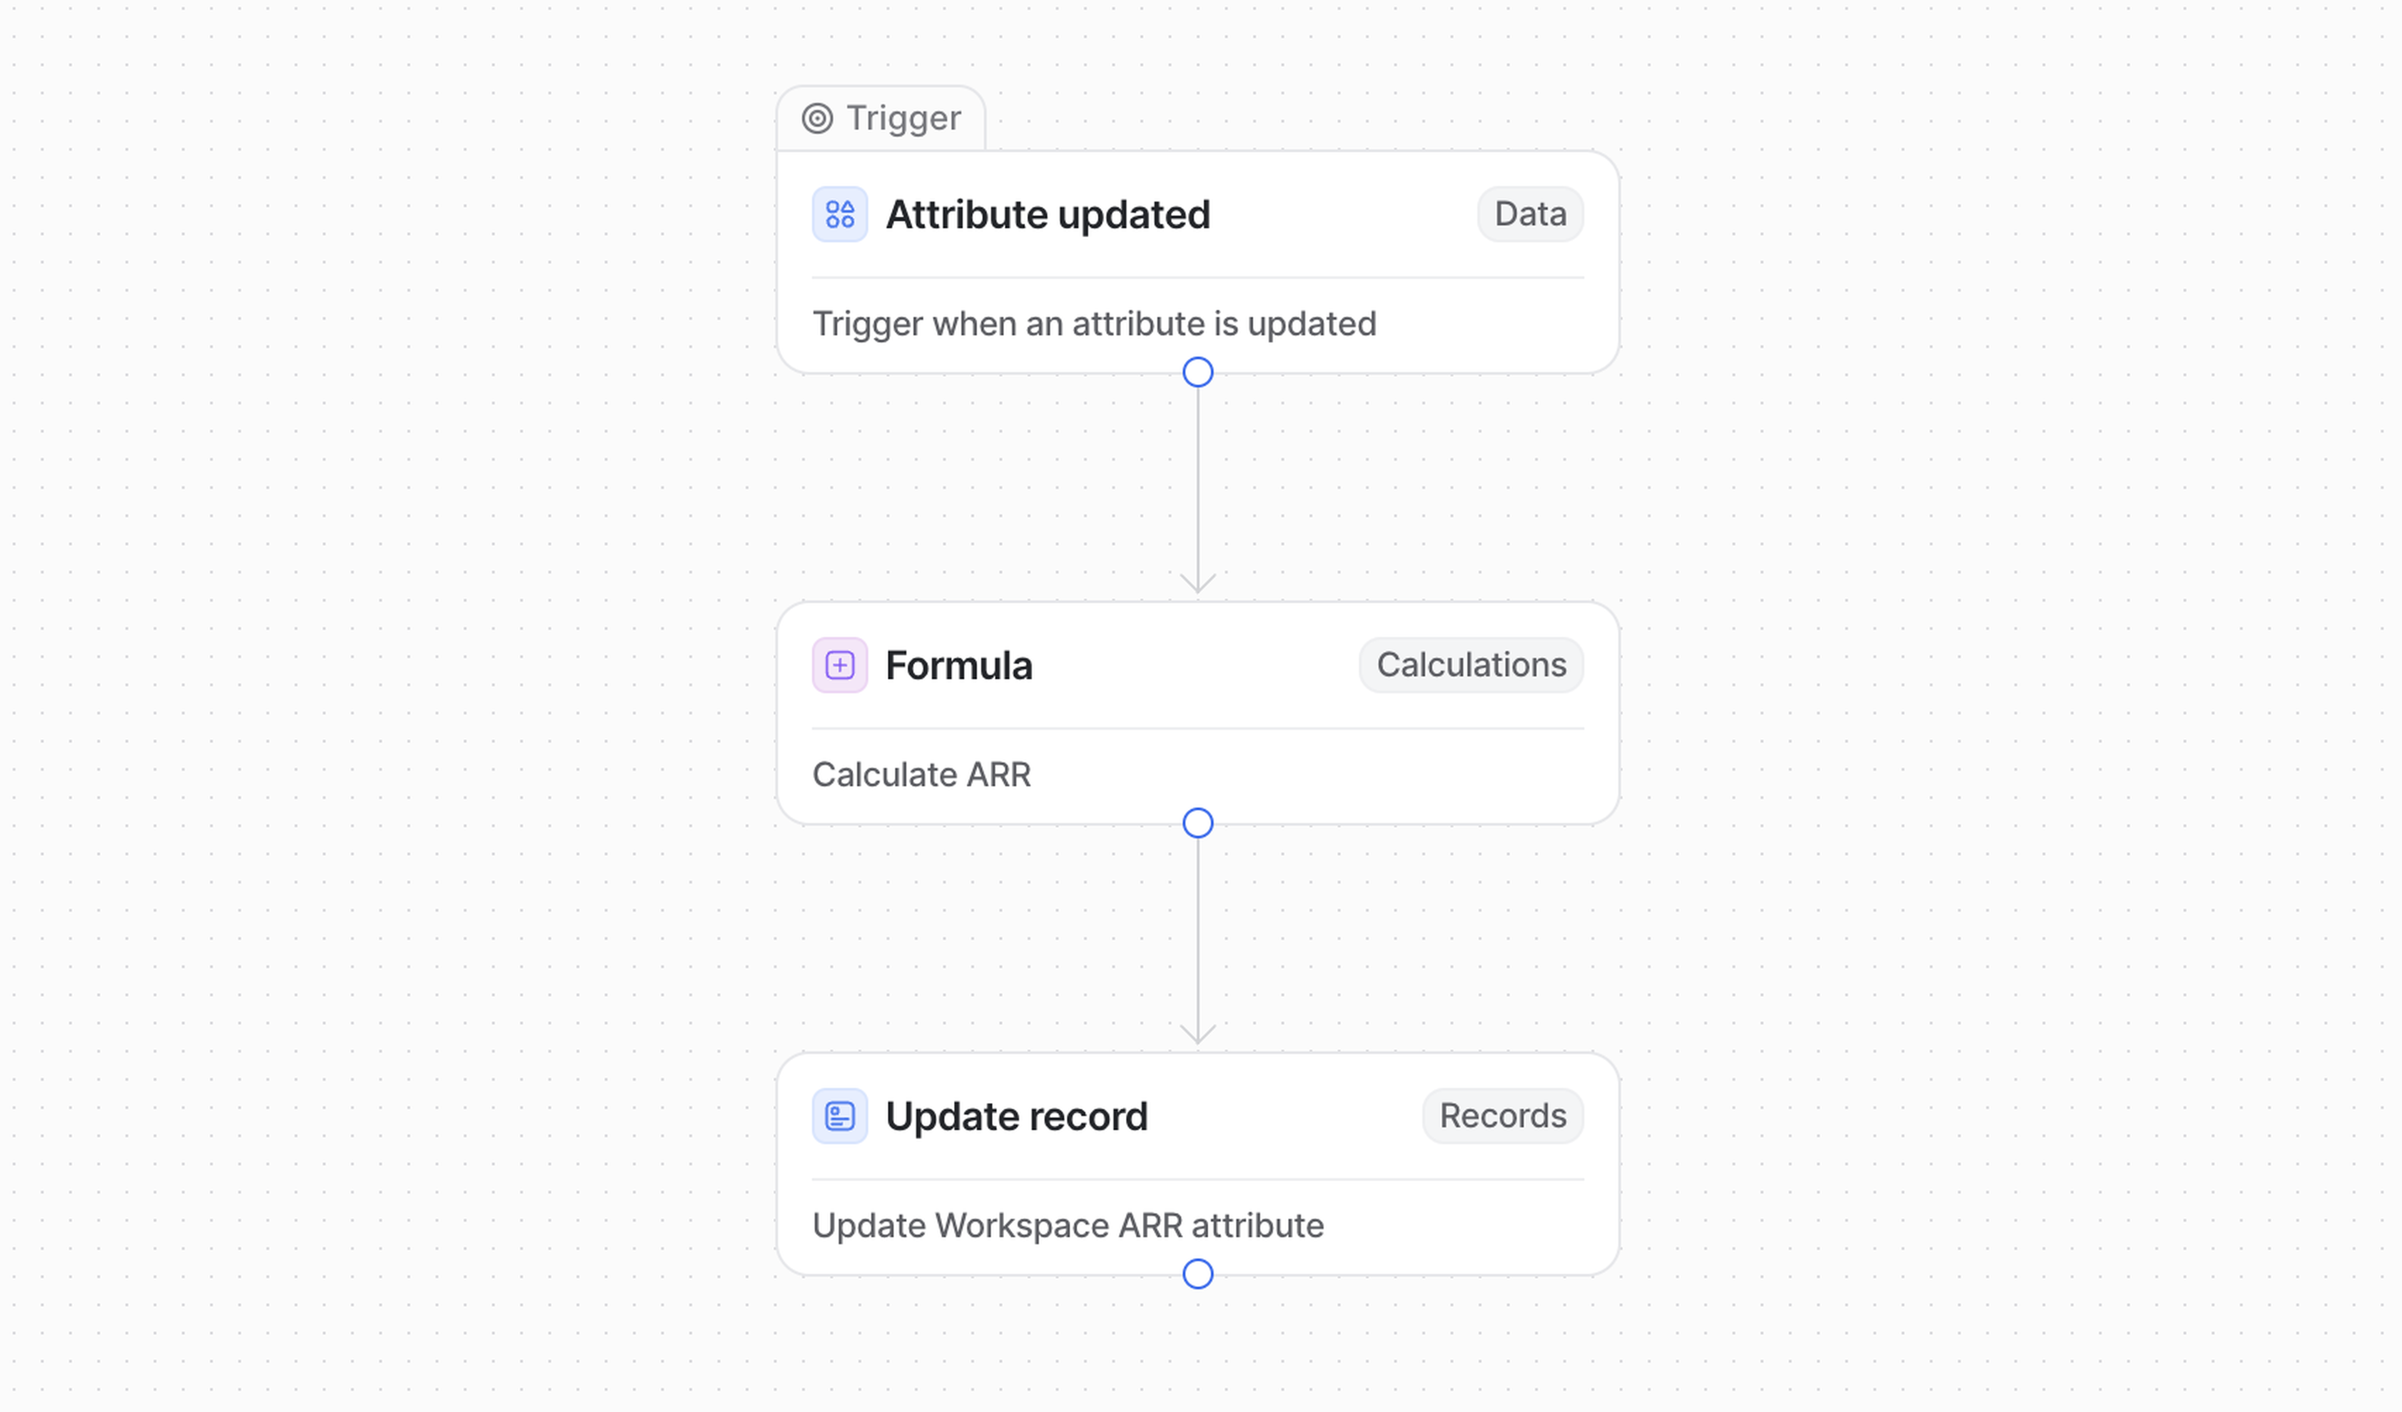Click the Records category badge
The width and height of the screenshot is (2402, 1412).
pyautogui.click(x=1503, y=1116)
